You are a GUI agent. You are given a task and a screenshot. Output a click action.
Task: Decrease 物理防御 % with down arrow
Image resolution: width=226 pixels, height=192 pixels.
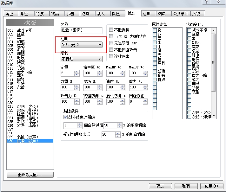tap(99, 103)
